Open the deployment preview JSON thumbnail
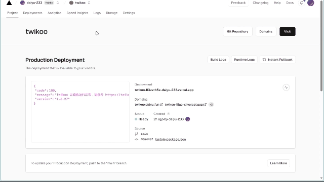Viewport: 324px width, 182px height. pyautogui.click(x=80, y=112)
